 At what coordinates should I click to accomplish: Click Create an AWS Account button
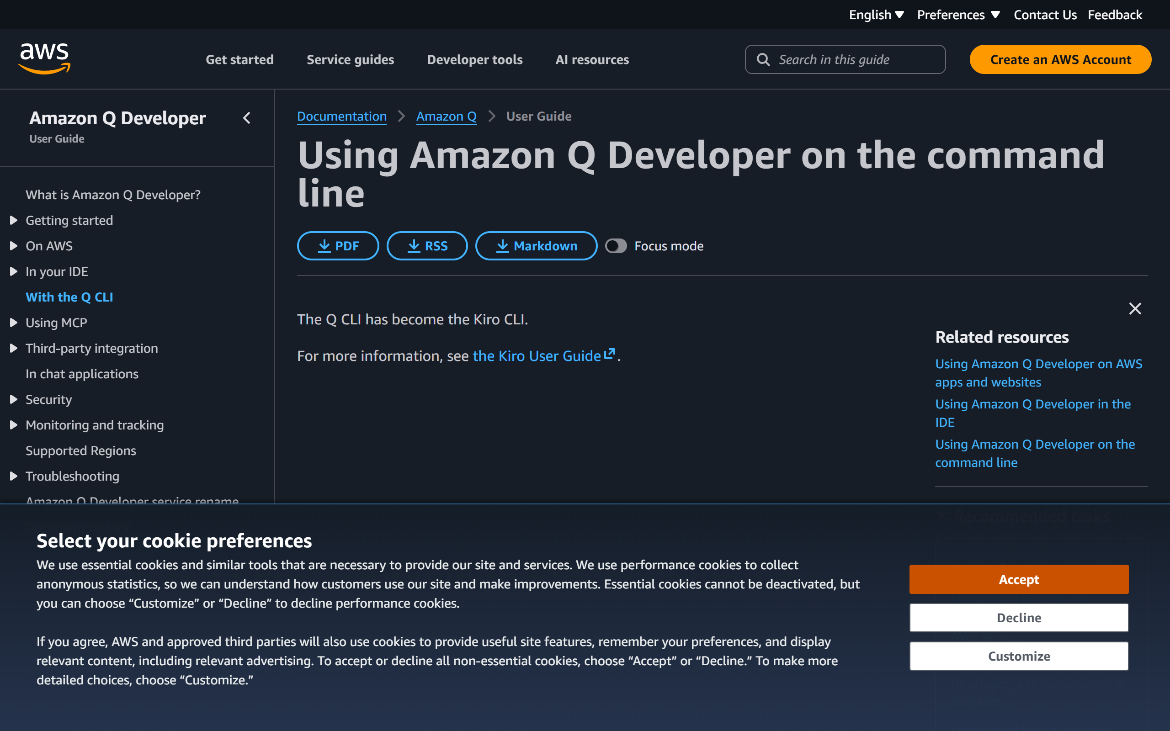pyautogui.click(x=1060, y=59)
